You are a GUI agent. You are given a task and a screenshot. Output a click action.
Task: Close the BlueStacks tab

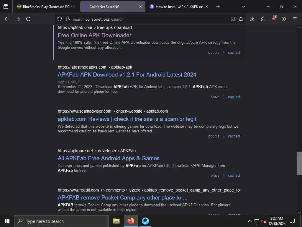tap(74, 7)
